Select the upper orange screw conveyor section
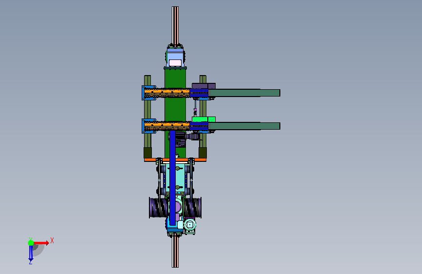This screenshot has width=422, height=274. pos(167,93)
